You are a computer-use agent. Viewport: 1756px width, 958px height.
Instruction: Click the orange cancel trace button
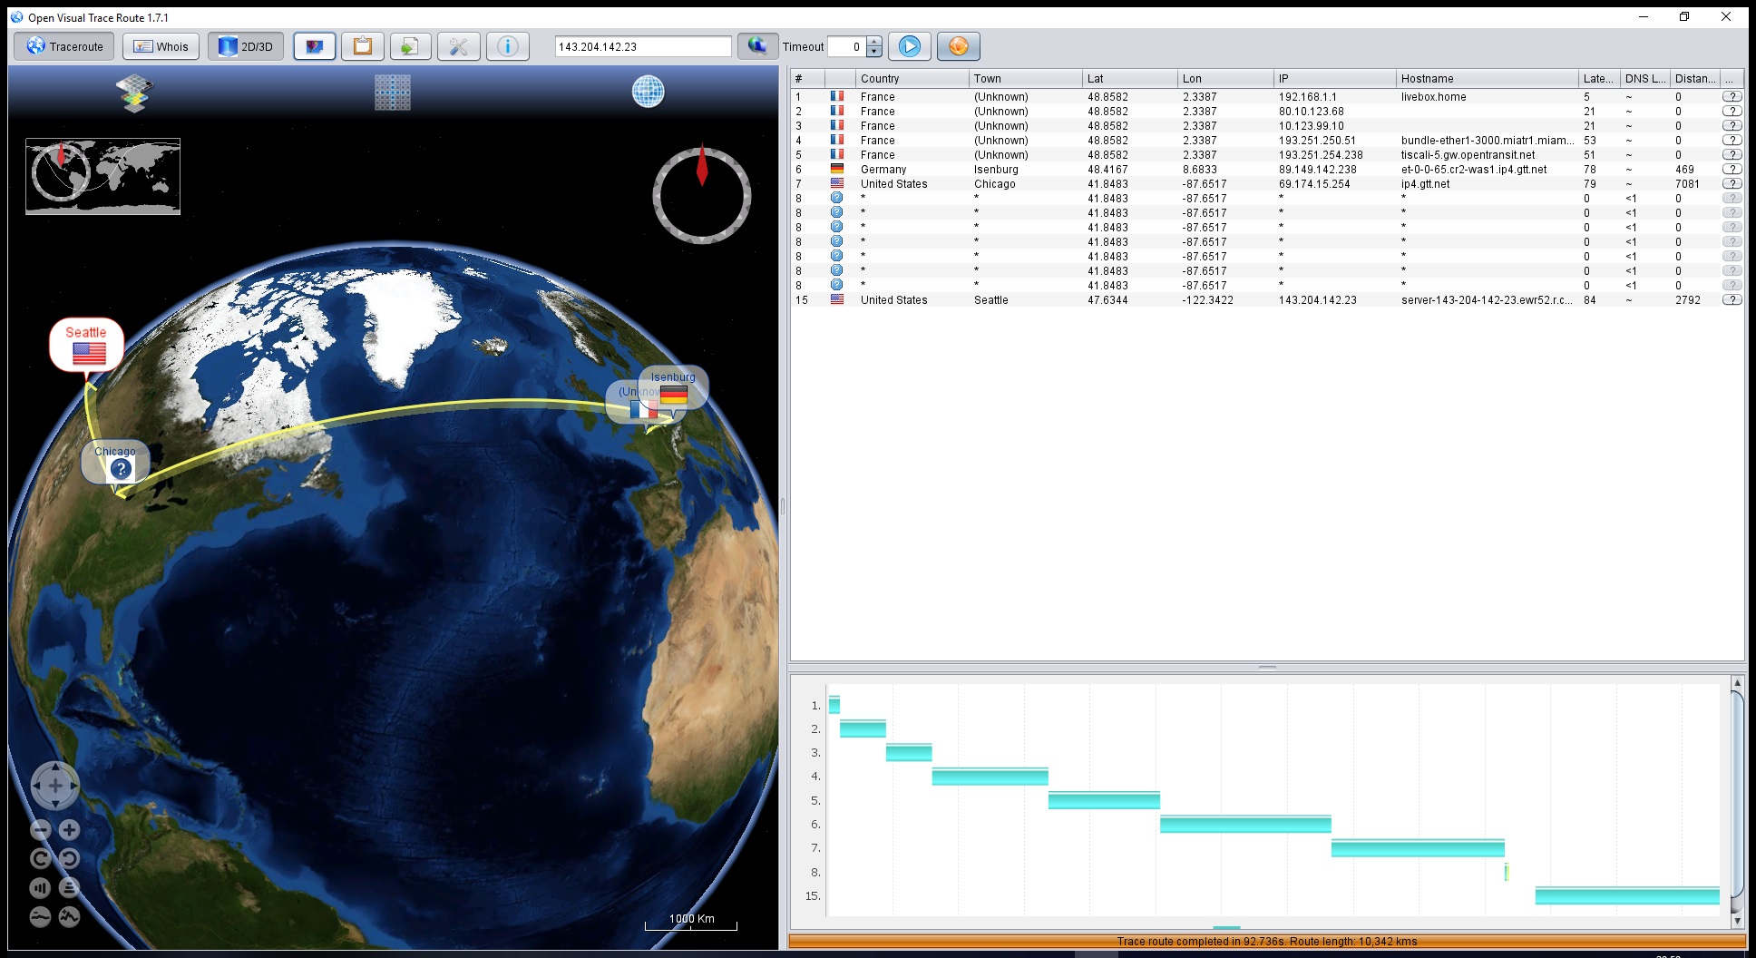[959, 46]
